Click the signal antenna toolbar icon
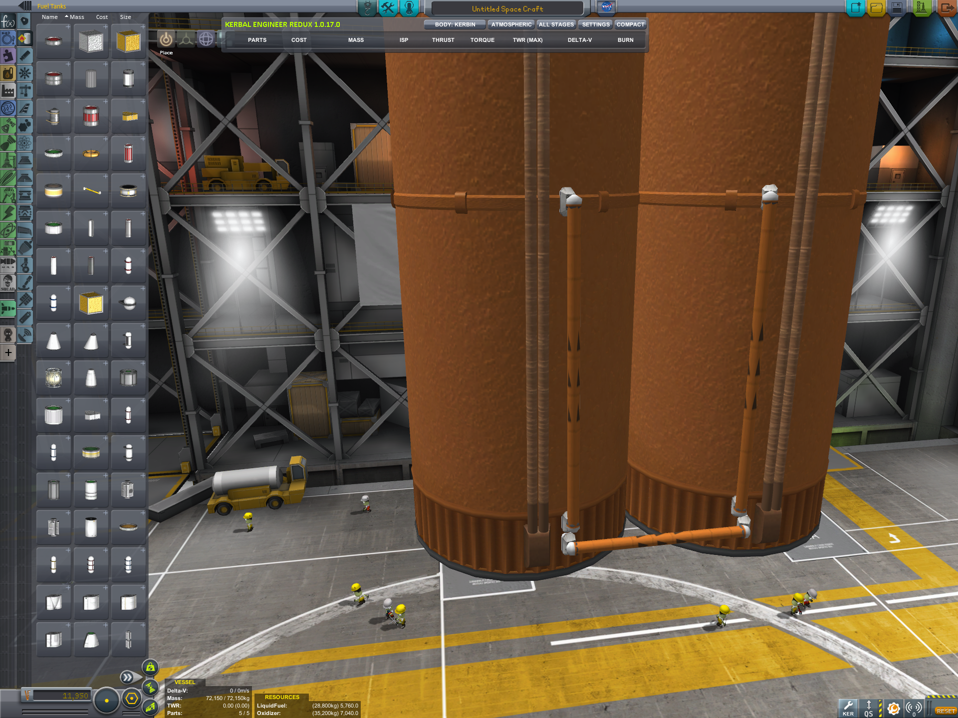Viewport: 958px width, 718px height. click(x=914, y=709)
